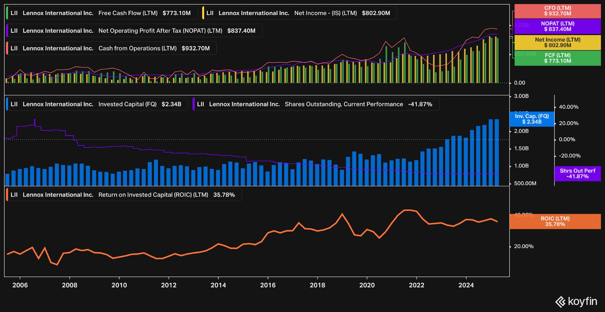Click the green FCF (LTM) value tag
The width and height of the screenshot is (605, 312).
(557, 58)
